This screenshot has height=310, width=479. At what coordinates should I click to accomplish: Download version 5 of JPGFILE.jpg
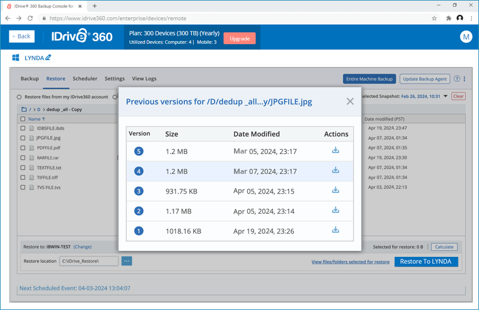pos(335,151)
